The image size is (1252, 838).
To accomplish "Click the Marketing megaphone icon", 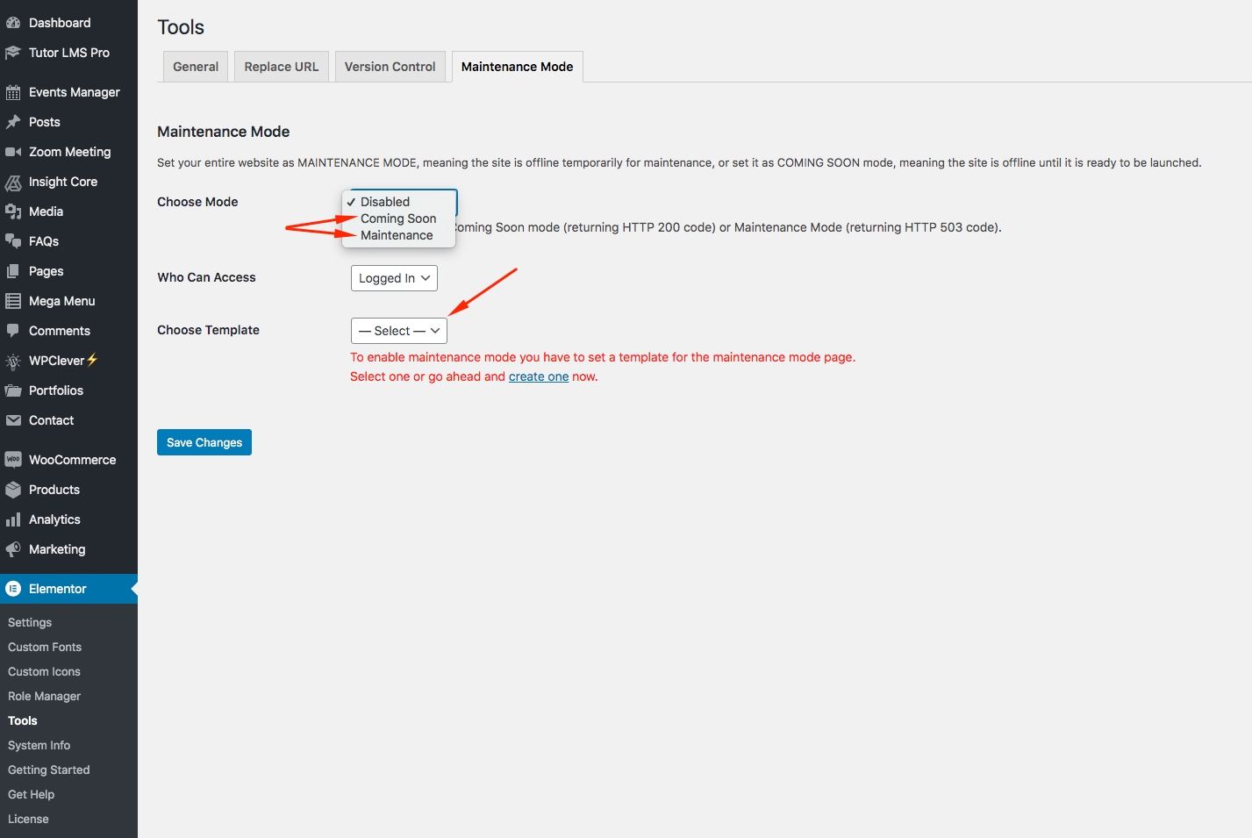I will [13, 549].
